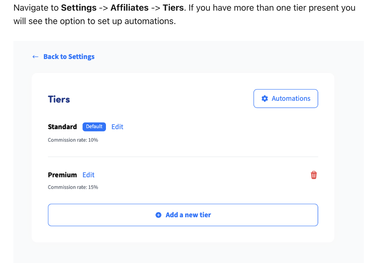The width and height of the screenshot is (377, 265).
Task: Delete the Premium tier with trash icon
Action: pyautogui.click(x=314, y=175)
